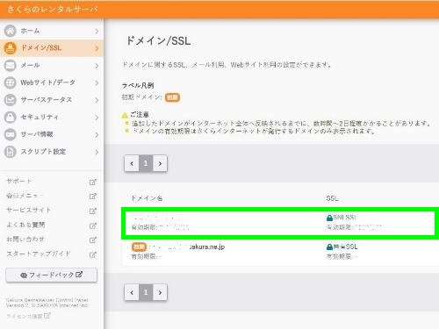Screen dimensions: 439x329
Task: Click the Webサイト/データ globe icon
Action: tap(11, 82)
